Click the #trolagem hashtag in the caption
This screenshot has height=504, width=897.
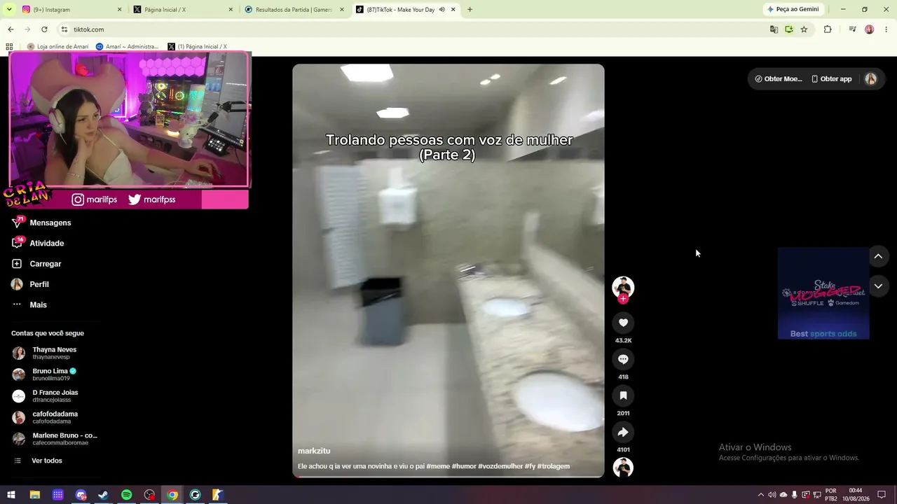pyautogui.click(x=554, y=466)
